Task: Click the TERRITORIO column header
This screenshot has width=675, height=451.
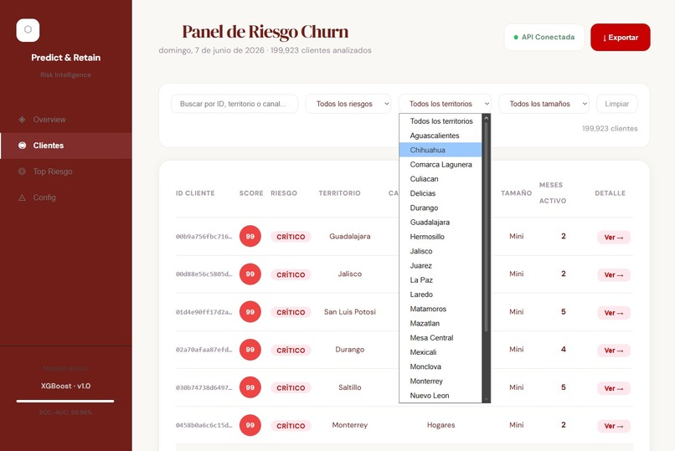Action: coord(340,193)
